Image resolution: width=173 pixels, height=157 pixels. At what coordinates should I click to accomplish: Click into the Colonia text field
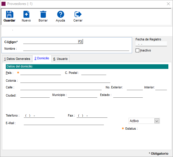(x=65, y=81)
